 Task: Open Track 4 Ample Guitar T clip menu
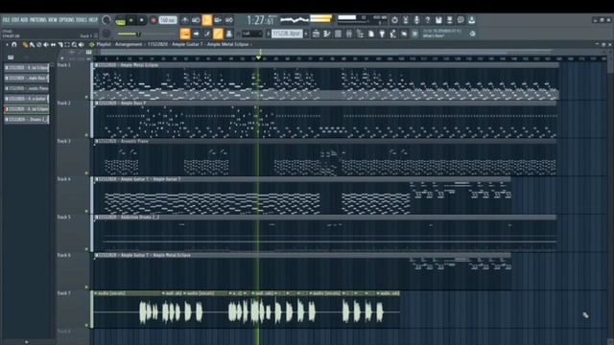(x=96, y=179)
